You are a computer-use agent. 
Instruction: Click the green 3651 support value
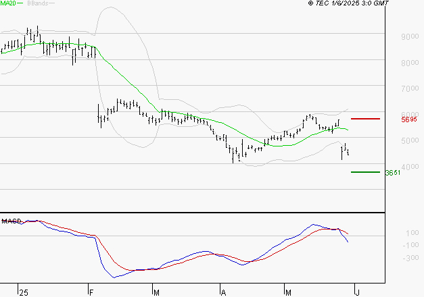[393, 173]
